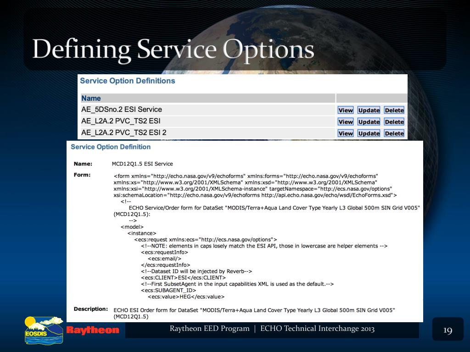Click the Description: label
Screen dimensions: 470x352
(x=91, y=309)
